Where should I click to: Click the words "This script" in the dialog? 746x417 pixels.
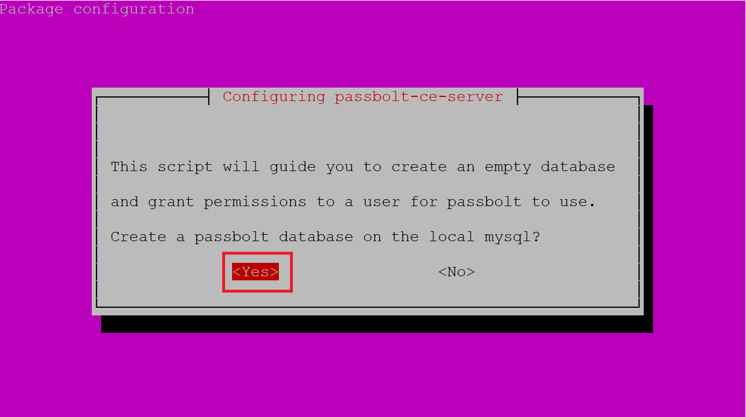[162, 166]
